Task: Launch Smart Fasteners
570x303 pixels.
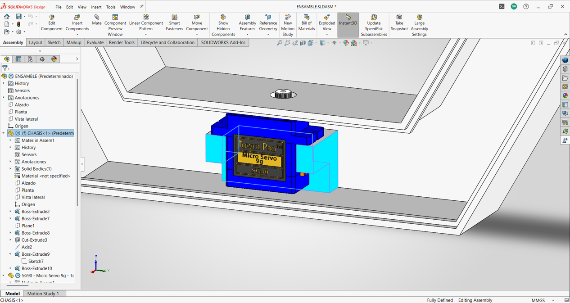Action: (x=174, y=23)
